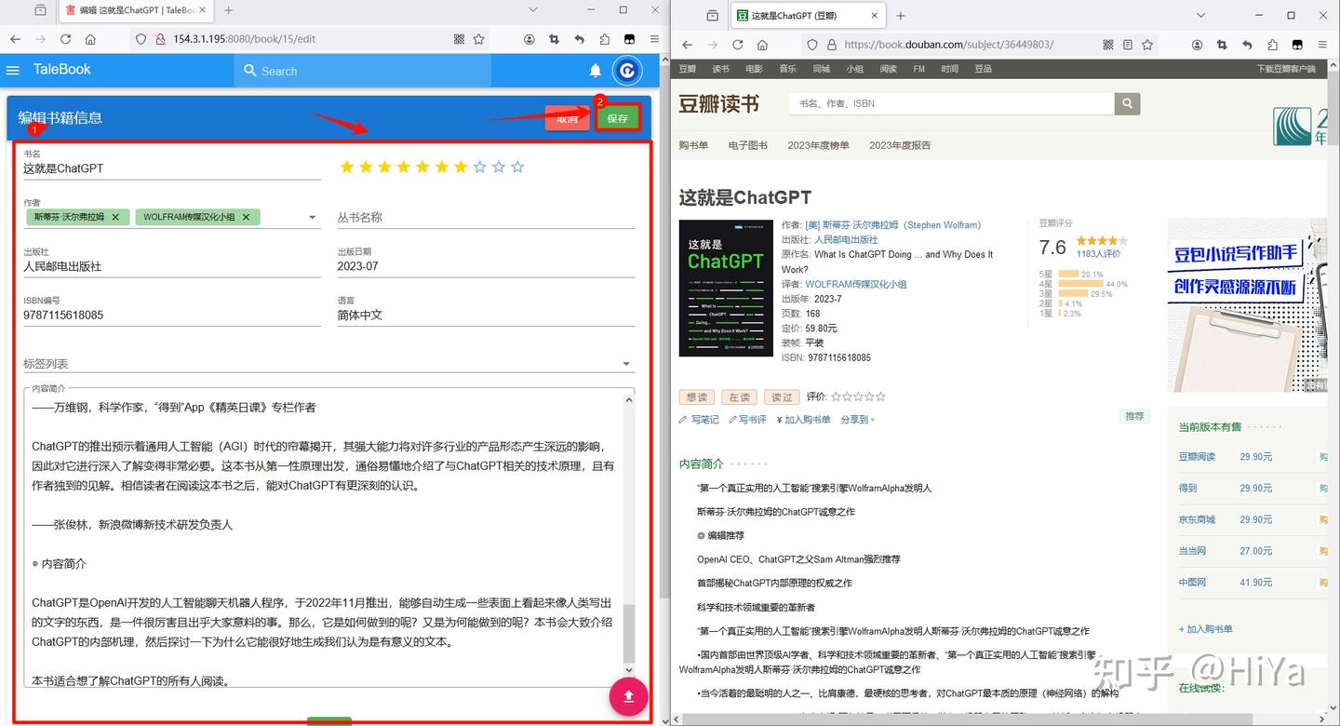
Task: Open the account icon in the Douban window toolbar
Action: [1198, 45]
